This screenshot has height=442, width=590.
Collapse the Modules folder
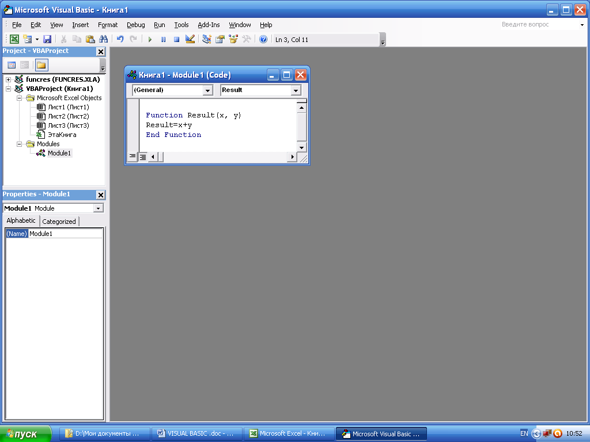click(19, 144)
